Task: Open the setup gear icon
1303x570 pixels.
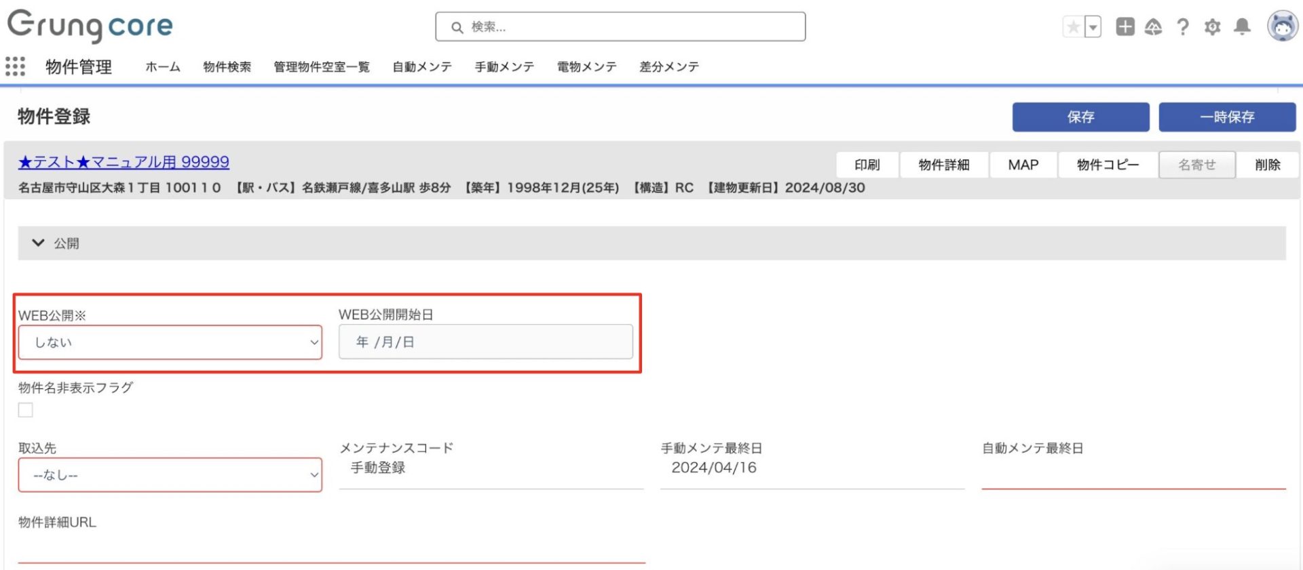Action: point(1212,27)
